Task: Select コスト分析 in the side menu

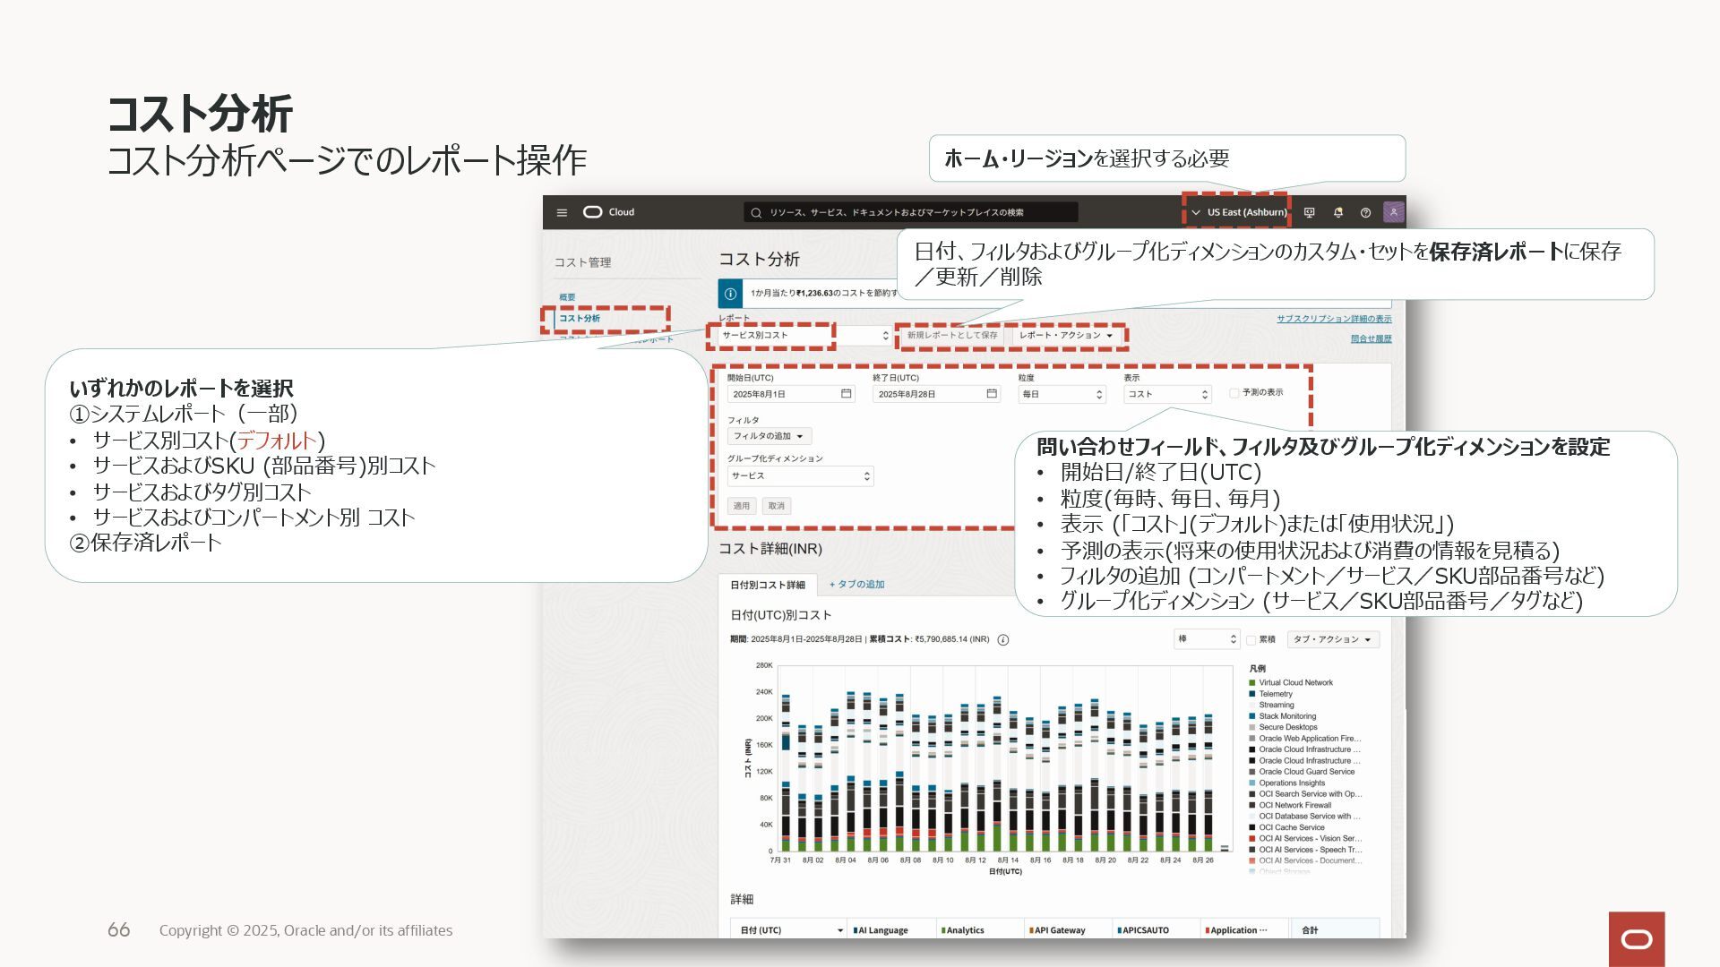Action: [580, 319]
